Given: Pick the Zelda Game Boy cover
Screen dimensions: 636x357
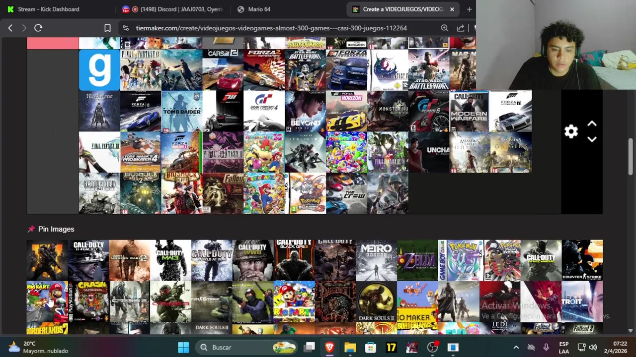Looking at the screenshot, I should click(417, 260).
